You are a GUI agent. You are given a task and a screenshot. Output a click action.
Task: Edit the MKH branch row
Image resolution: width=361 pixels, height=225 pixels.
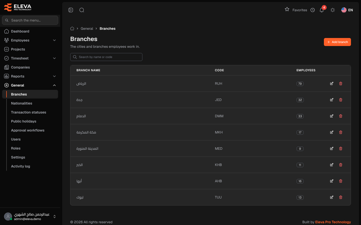pyautogui.click(x=332, y=132)
